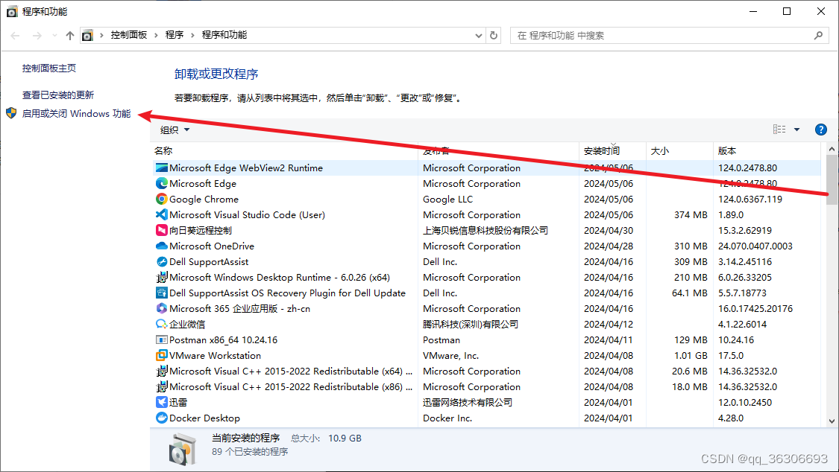Click the forward navigation arrow
The image size is (839, 472).
point(37,35)
